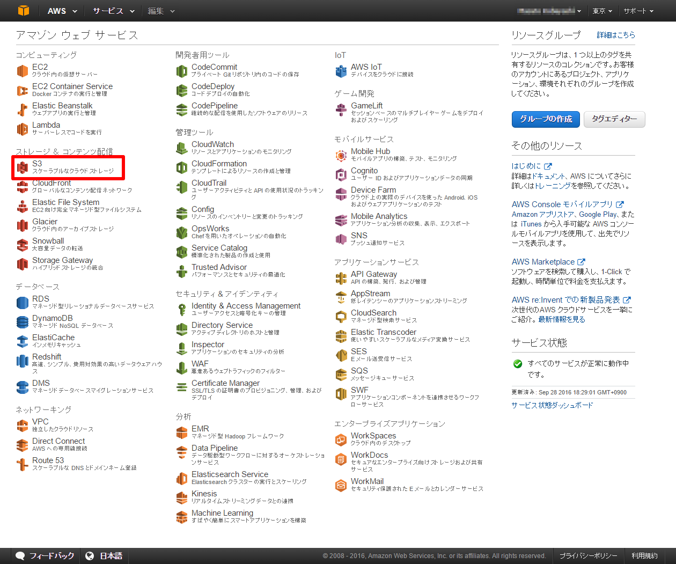Viewport: 676px width, 564px height.
Task: Open the Mobile Analytics service link
Action: click(x=379, y=216)
